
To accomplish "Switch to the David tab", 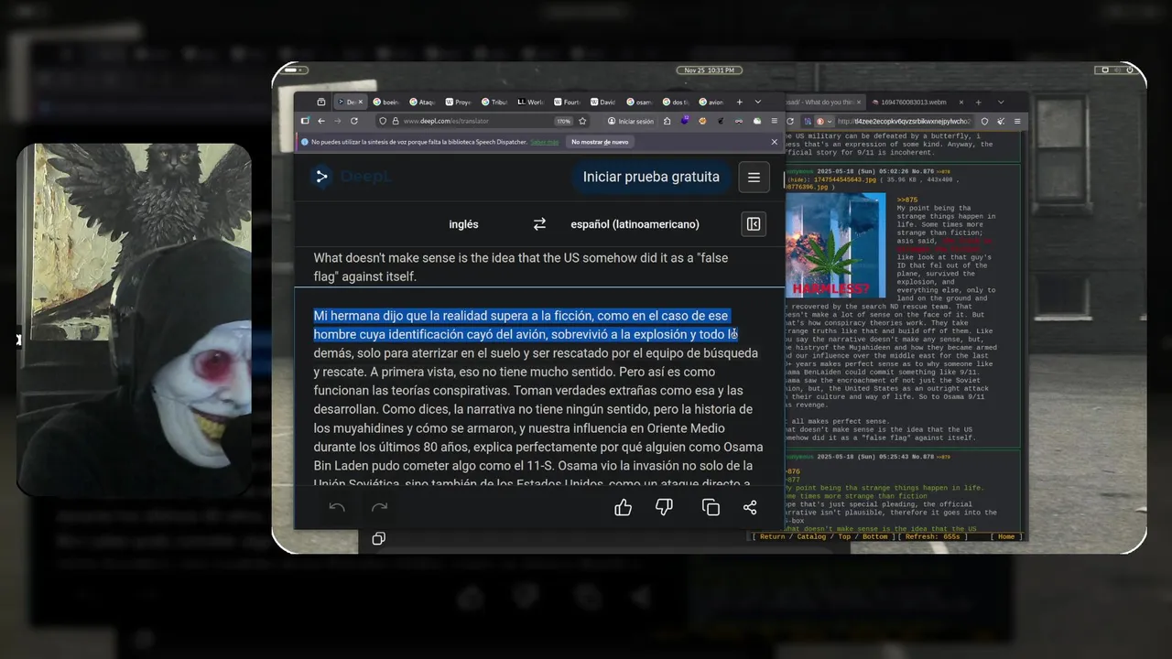I will 603,103.
